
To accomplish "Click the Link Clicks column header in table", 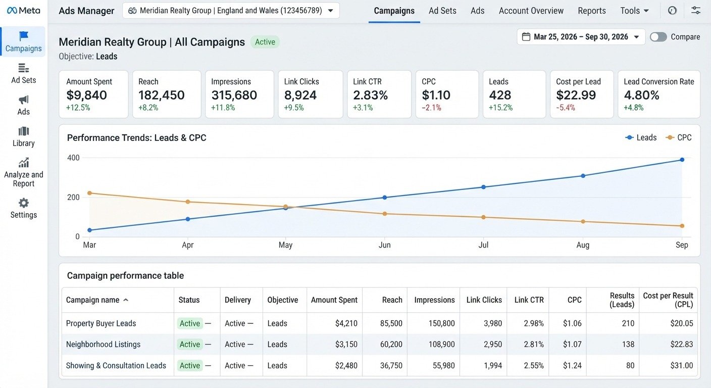I will click(484, 300).
